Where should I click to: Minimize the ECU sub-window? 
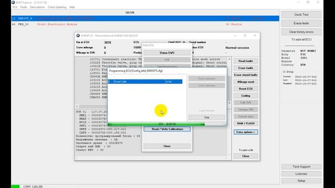[x=235, y=36]
